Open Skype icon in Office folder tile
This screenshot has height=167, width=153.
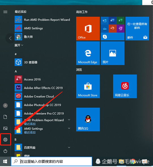tap(105, 37)
